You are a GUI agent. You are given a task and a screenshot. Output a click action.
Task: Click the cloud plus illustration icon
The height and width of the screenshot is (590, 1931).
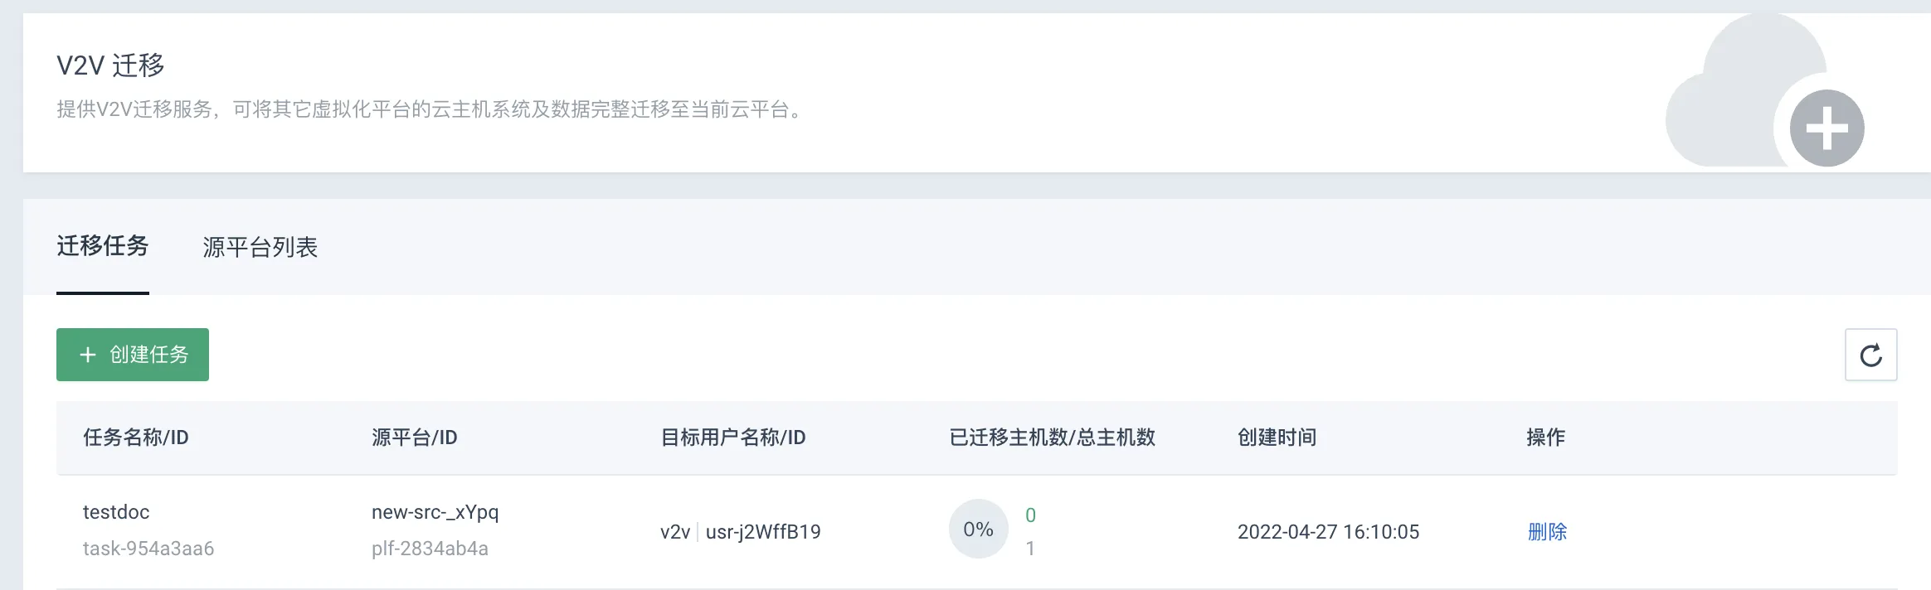tap(1764, 91)
